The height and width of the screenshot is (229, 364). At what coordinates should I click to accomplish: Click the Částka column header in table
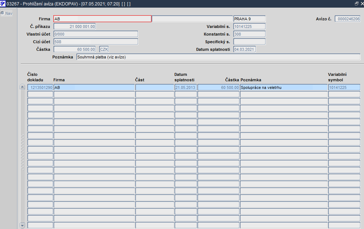[232, 80]
